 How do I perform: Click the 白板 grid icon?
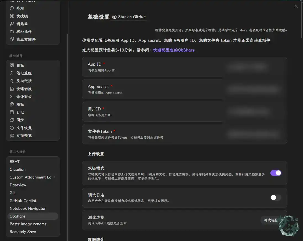(x=12, y=65)
